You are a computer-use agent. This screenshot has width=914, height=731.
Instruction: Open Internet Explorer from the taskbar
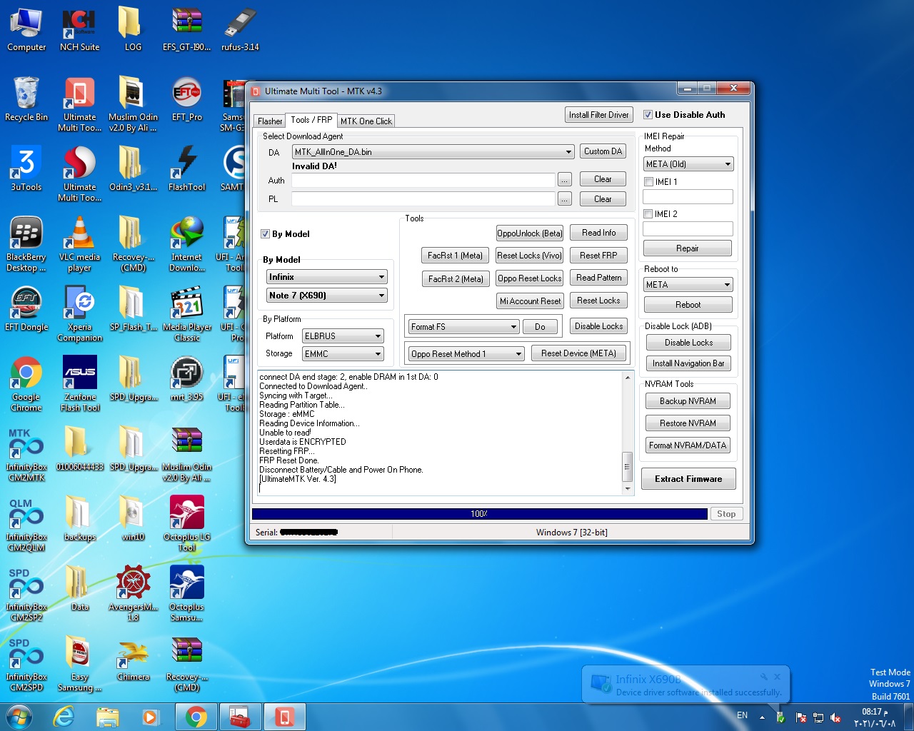64,717
